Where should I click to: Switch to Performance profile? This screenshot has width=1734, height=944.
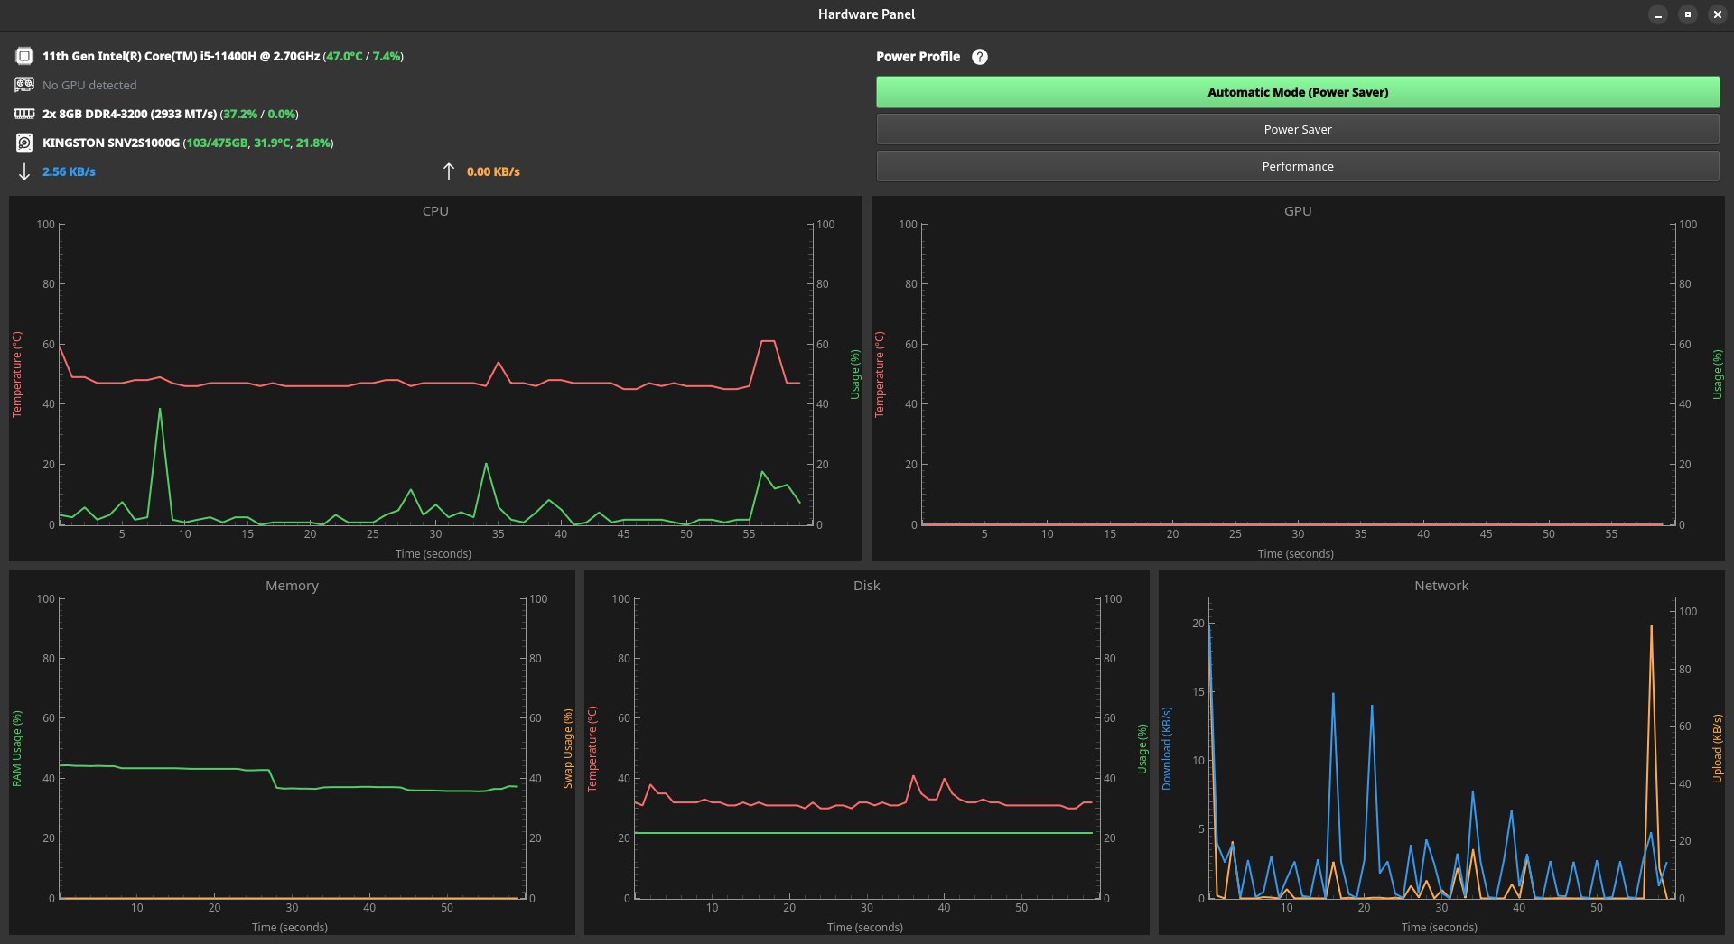tap(1298, 166)
